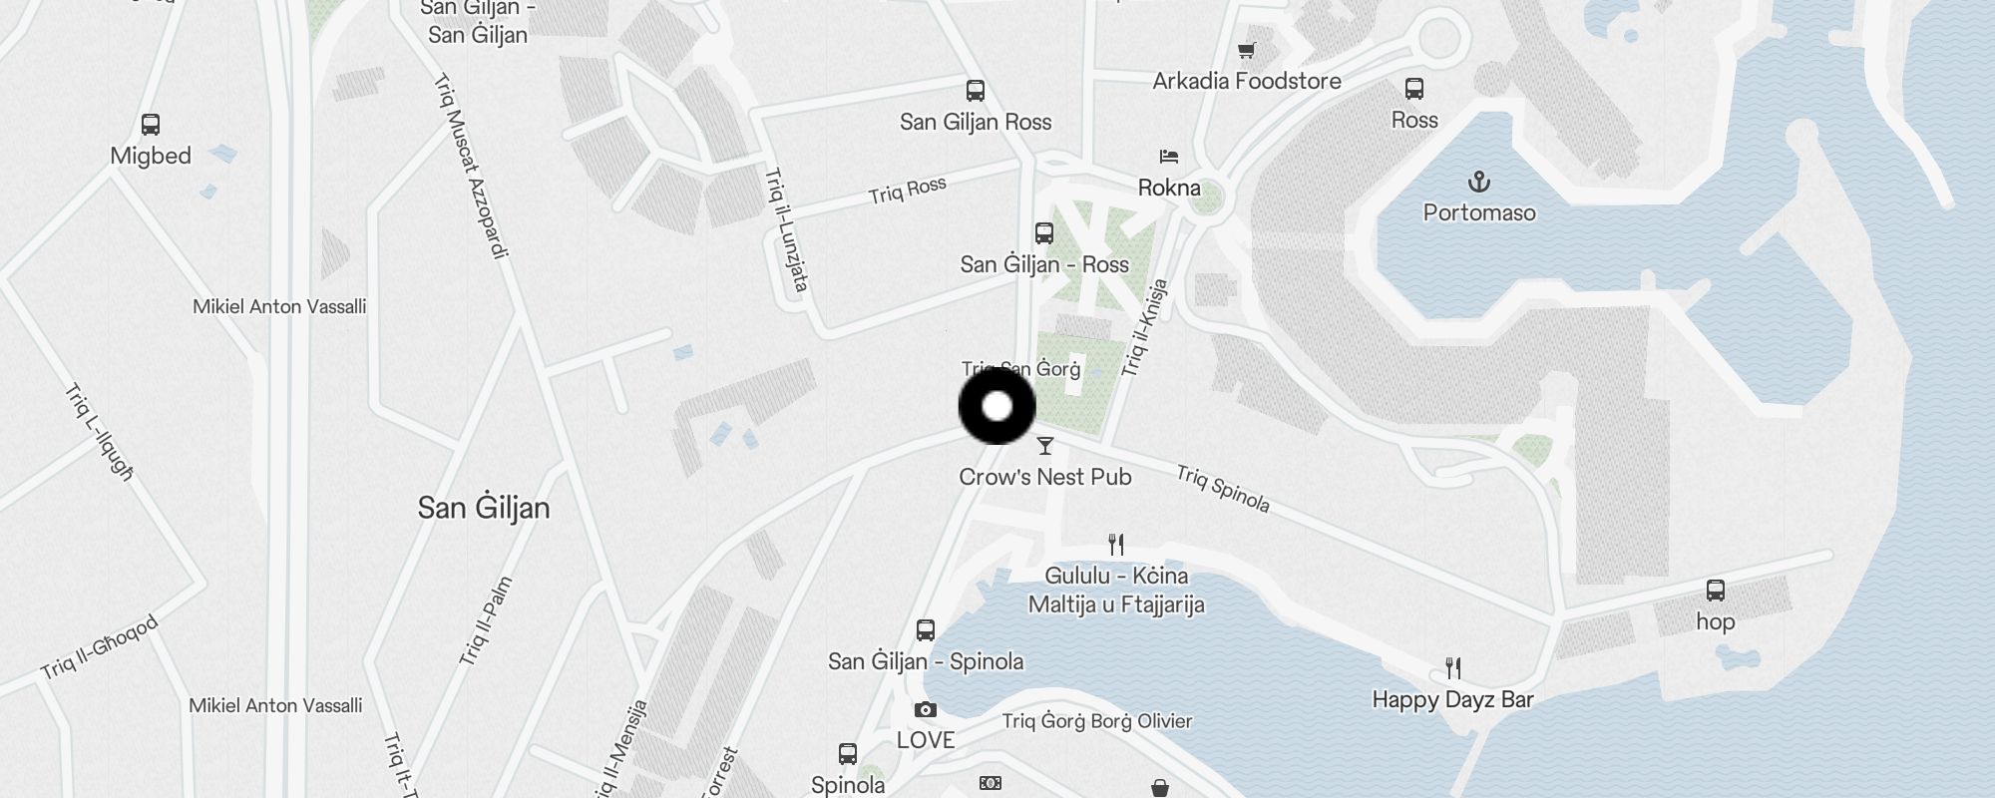Click the LOVE monument camera icon
Viewport: 1995px width, 798px height.
[x=926, y=710]
